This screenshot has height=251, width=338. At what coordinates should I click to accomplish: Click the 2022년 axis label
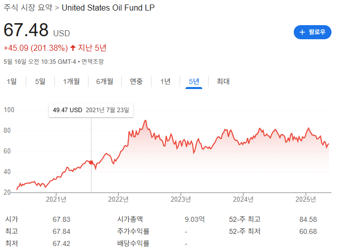[x=118, y=199]
